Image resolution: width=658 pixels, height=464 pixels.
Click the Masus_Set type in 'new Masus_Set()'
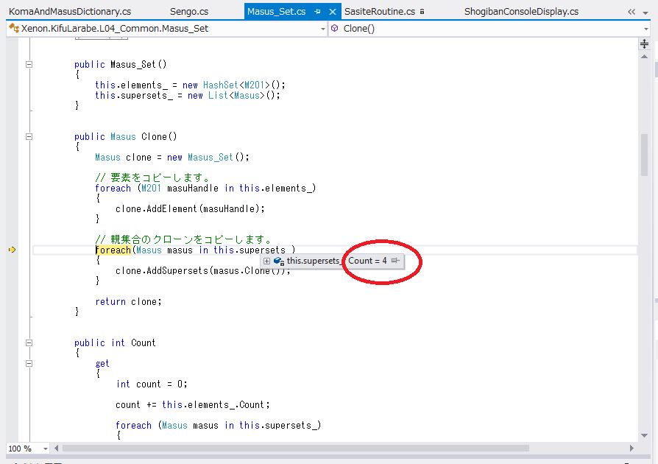[211, 157]
